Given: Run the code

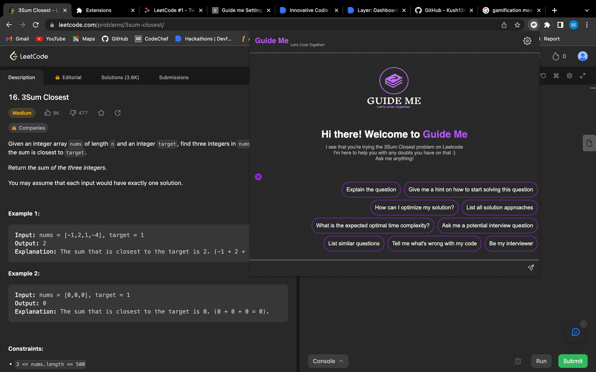Looking at the screenshot, I should point(541,361).
